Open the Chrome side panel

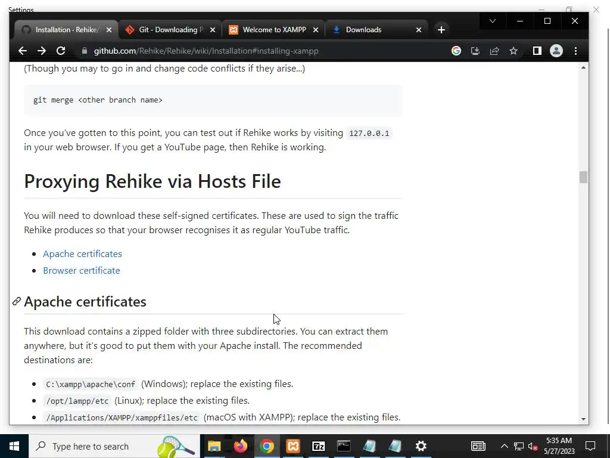[x=537, y=51]
